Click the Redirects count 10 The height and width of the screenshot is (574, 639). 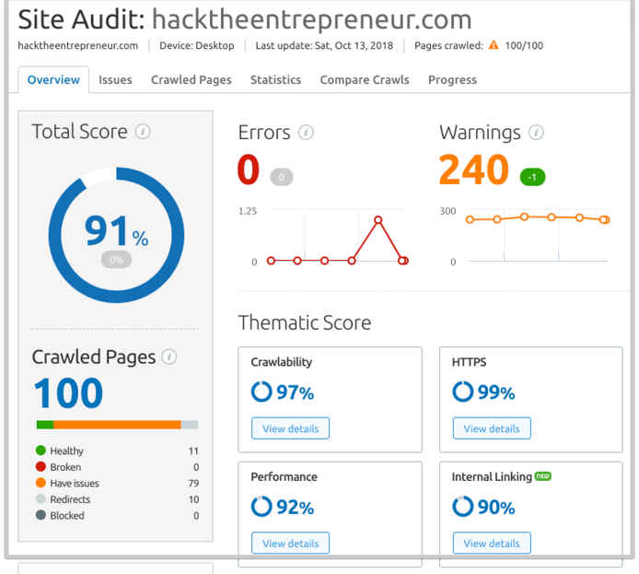click(x=193, y=499)
